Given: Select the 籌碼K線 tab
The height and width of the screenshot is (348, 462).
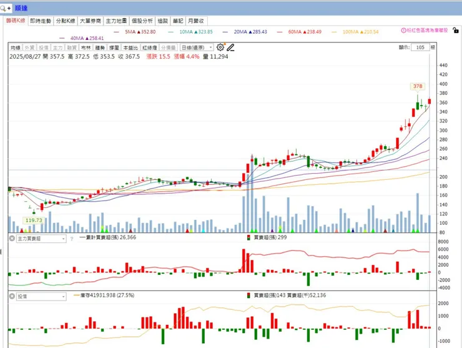Looking at the screenshot, I should point(16,21).
